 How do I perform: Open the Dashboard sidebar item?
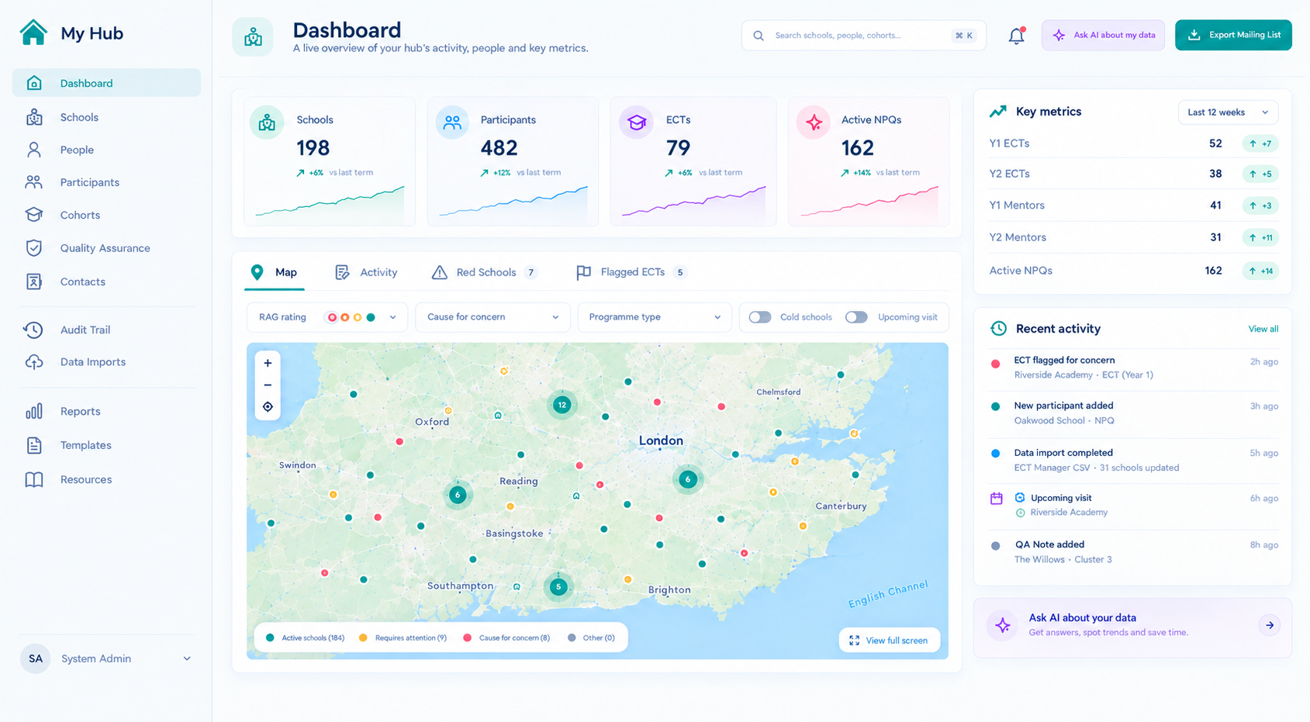pos(106,83)
